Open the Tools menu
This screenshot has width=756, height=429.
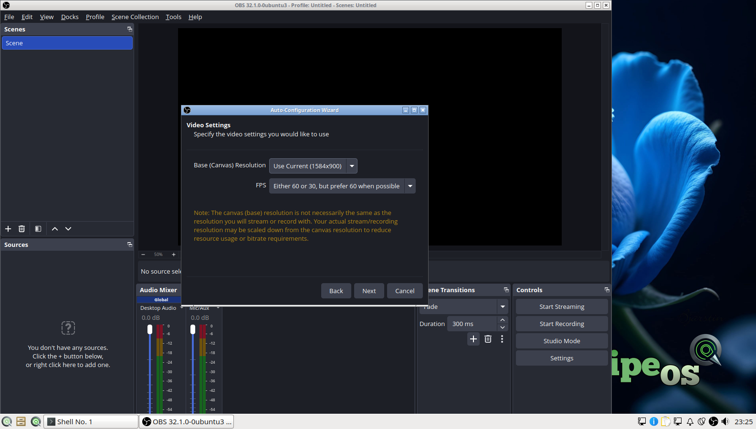[x=174, y=17]
